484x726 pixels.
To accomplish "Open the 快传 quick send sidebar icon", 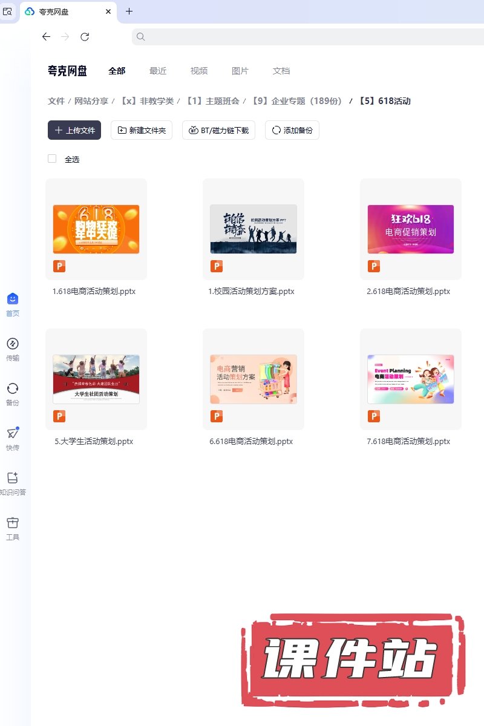I will (13, 433).
